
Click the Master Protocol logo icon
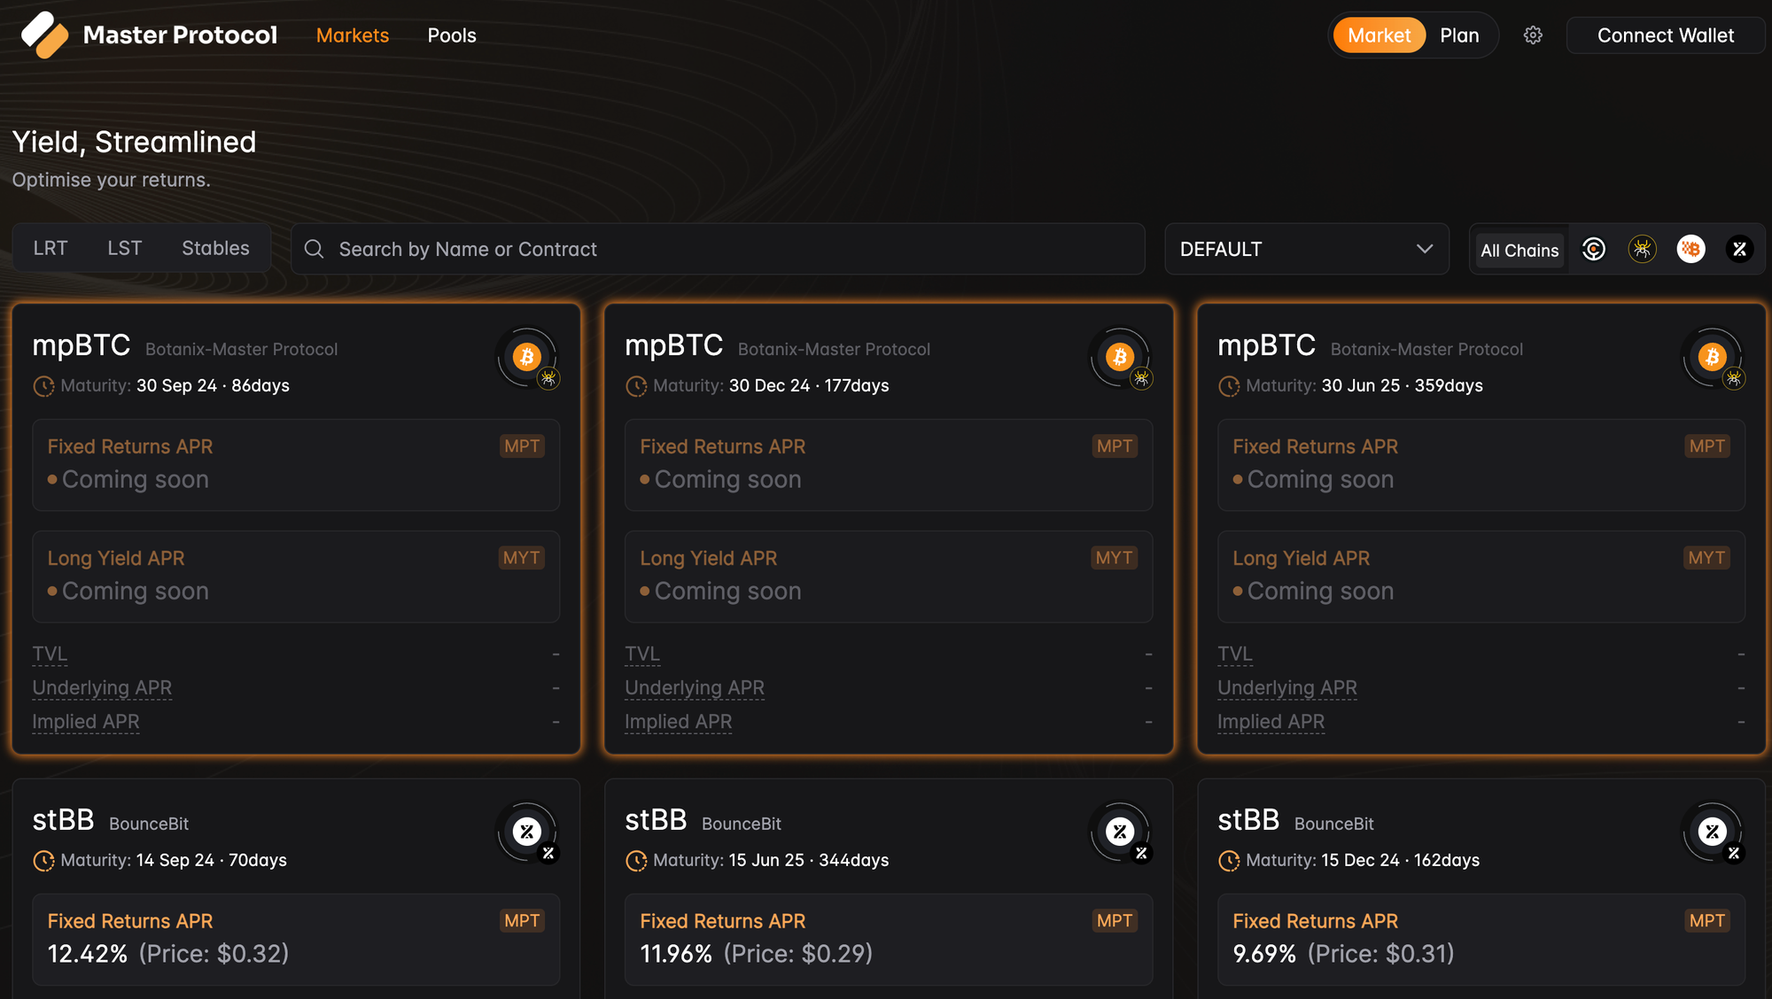click(44, 35)
